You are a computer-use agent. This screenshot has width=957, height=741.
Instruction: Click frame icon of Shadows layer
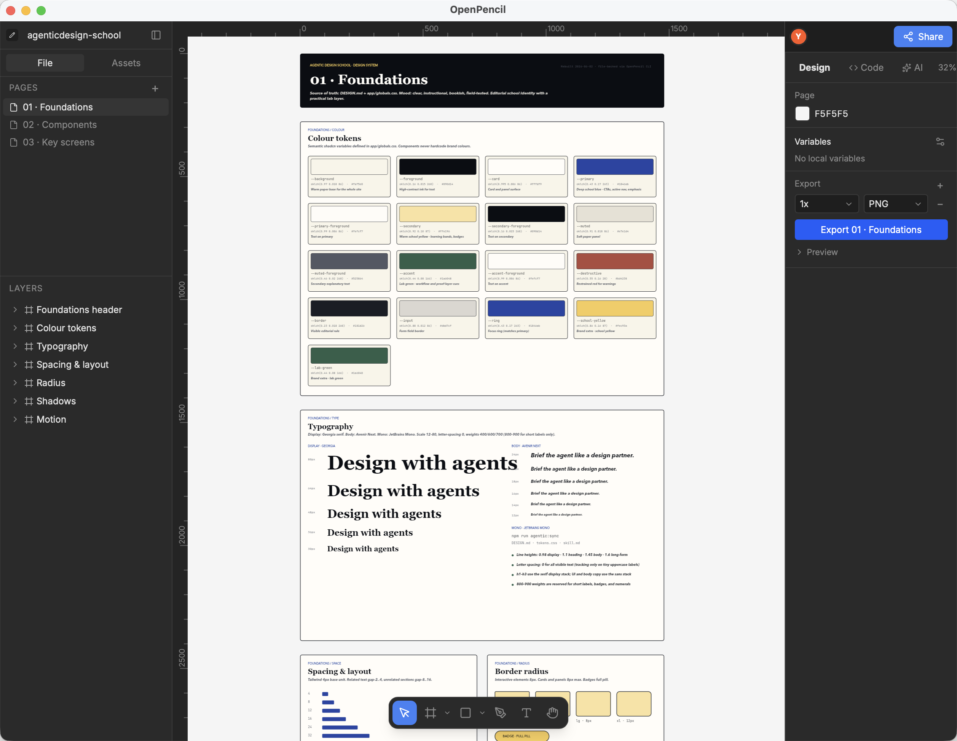[29, 401]
